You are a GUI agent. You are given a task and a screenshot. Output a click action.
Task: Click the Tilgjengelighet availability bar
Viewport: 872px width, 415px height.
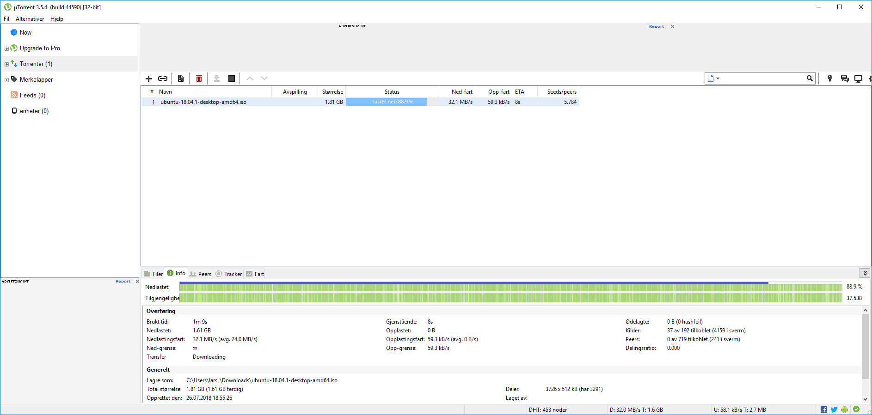point(510,298)
